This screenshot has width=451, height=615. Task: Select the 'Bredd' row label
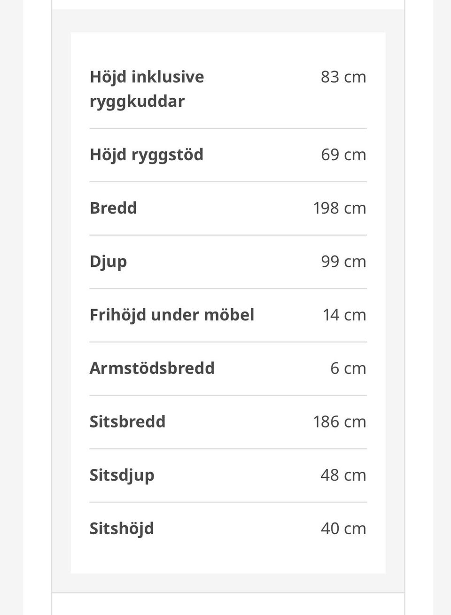[113, 208]
